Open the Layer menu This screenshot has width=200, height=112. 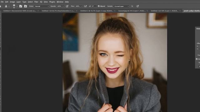click(19, 2)
